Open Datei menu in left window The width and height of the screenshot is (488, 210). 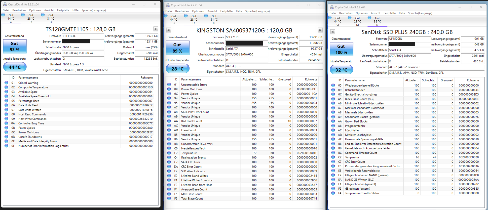pyautogui.click(x=6, y=10)
